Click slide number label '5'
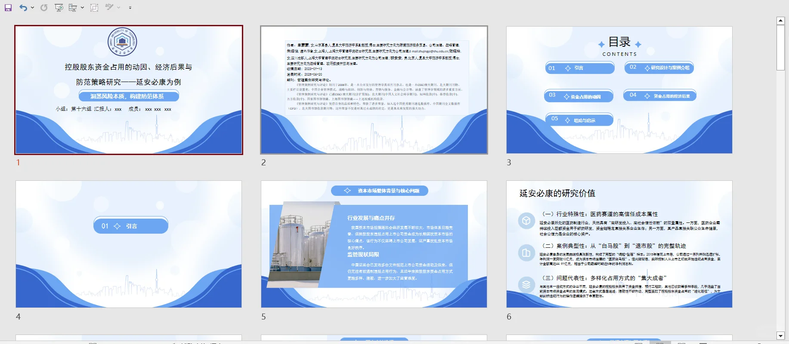 point(263,317)
